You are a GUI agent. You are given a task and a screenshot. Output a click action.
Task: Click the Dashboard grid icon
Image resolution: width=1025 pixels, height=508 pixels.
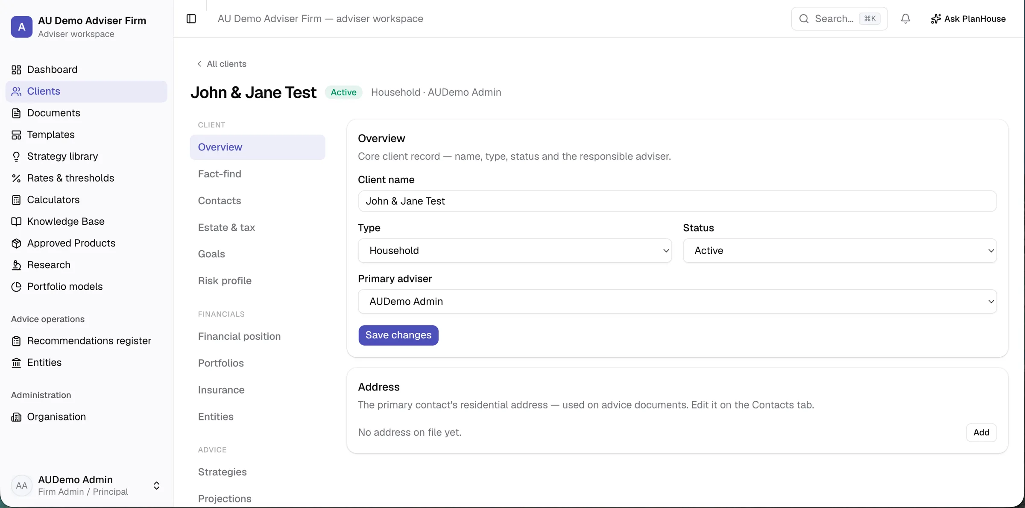point(16,70)
